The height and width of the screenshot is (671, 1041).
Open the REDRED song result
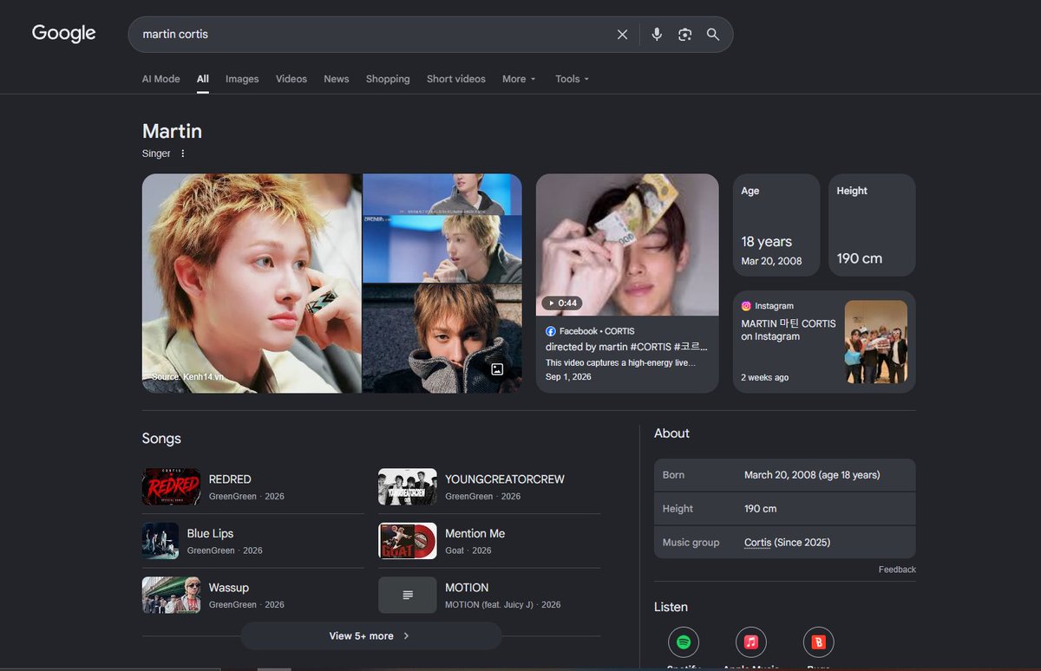pos(253,487)
